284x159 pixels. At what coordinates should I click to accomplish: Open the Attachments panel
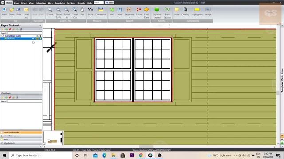click(21, 143)
